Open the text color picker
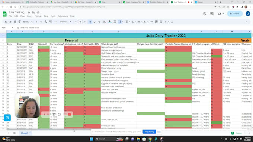253x142 pixels. (104, 22)
